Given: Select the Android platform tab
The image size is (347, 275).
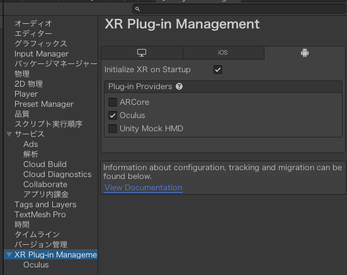Looking at the screenshot, I should click(305, 53).
